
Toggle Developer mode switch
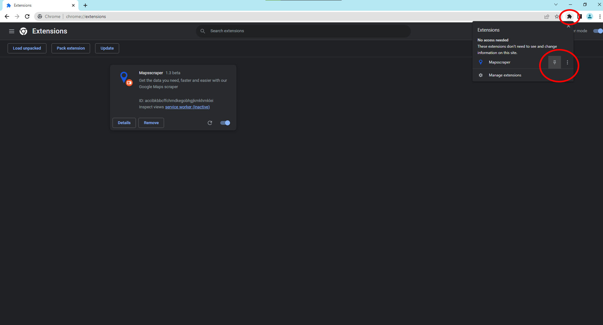[598, 31]
